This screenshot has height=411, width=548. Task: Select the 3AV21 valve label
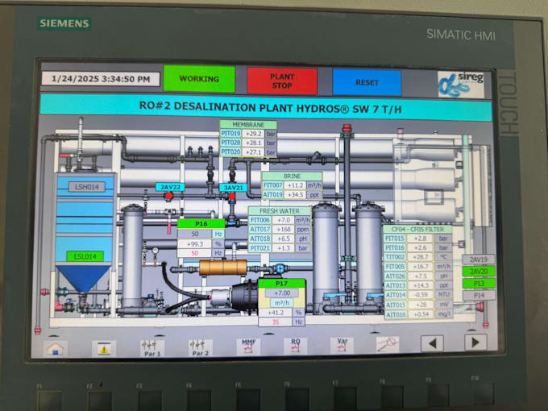[x=233, y=188]
